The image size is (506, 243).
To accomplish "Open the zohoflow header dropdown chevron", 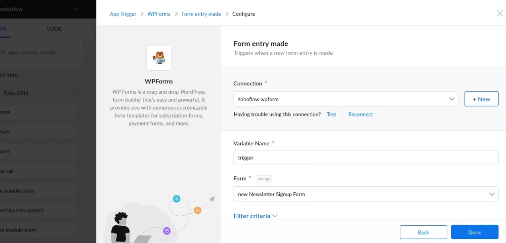I will (x=76, y=9).
